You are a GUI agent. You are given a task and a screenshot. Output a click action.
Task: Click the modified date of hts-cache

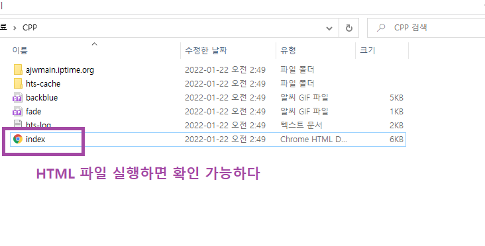click(x=225, y=84)
